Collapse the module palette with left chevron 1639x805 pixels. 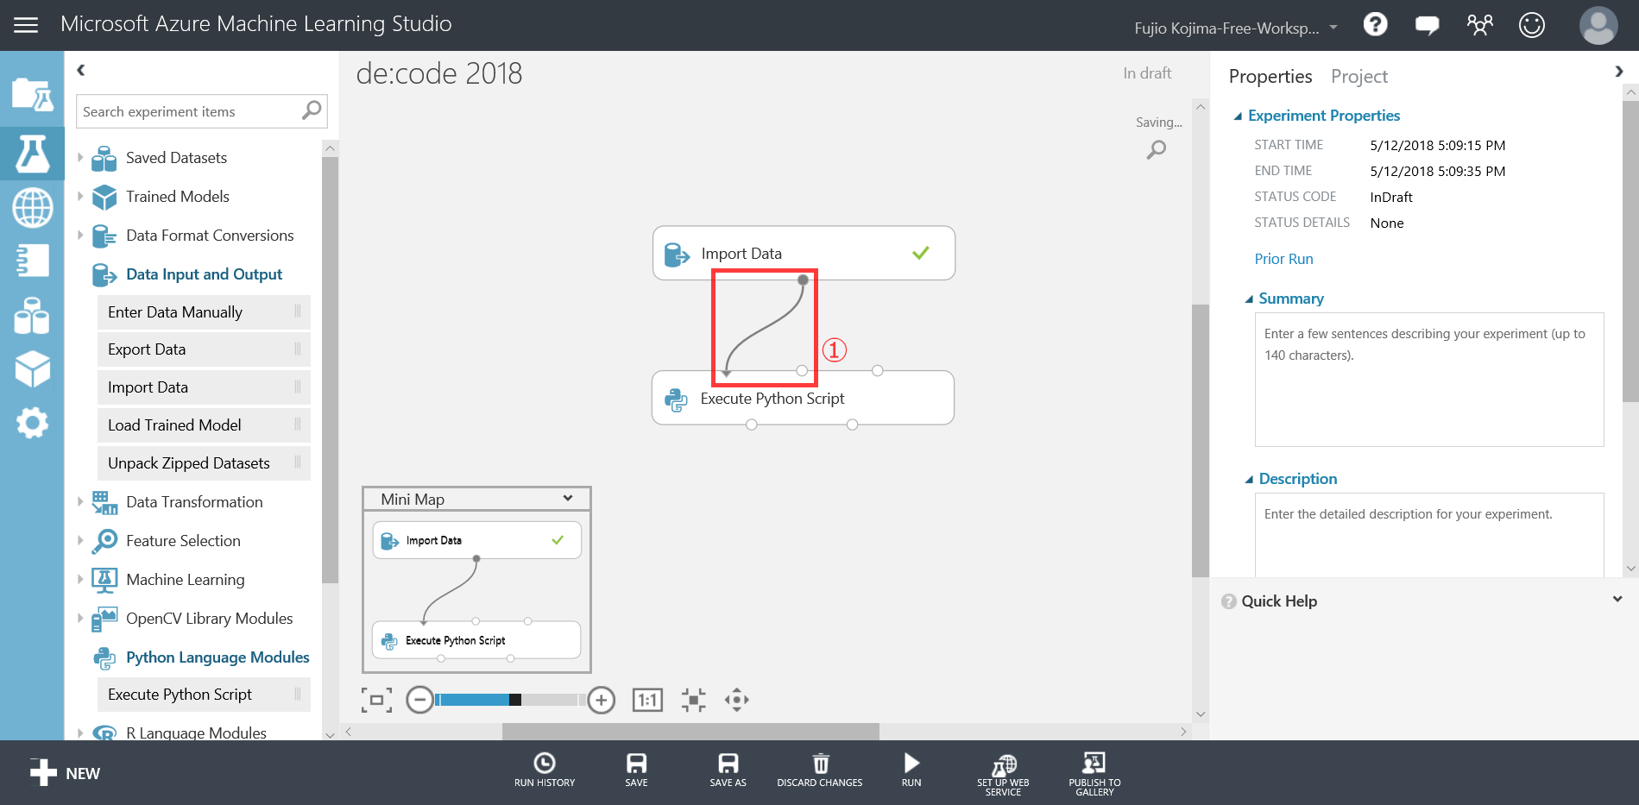(x=81, y=70)
